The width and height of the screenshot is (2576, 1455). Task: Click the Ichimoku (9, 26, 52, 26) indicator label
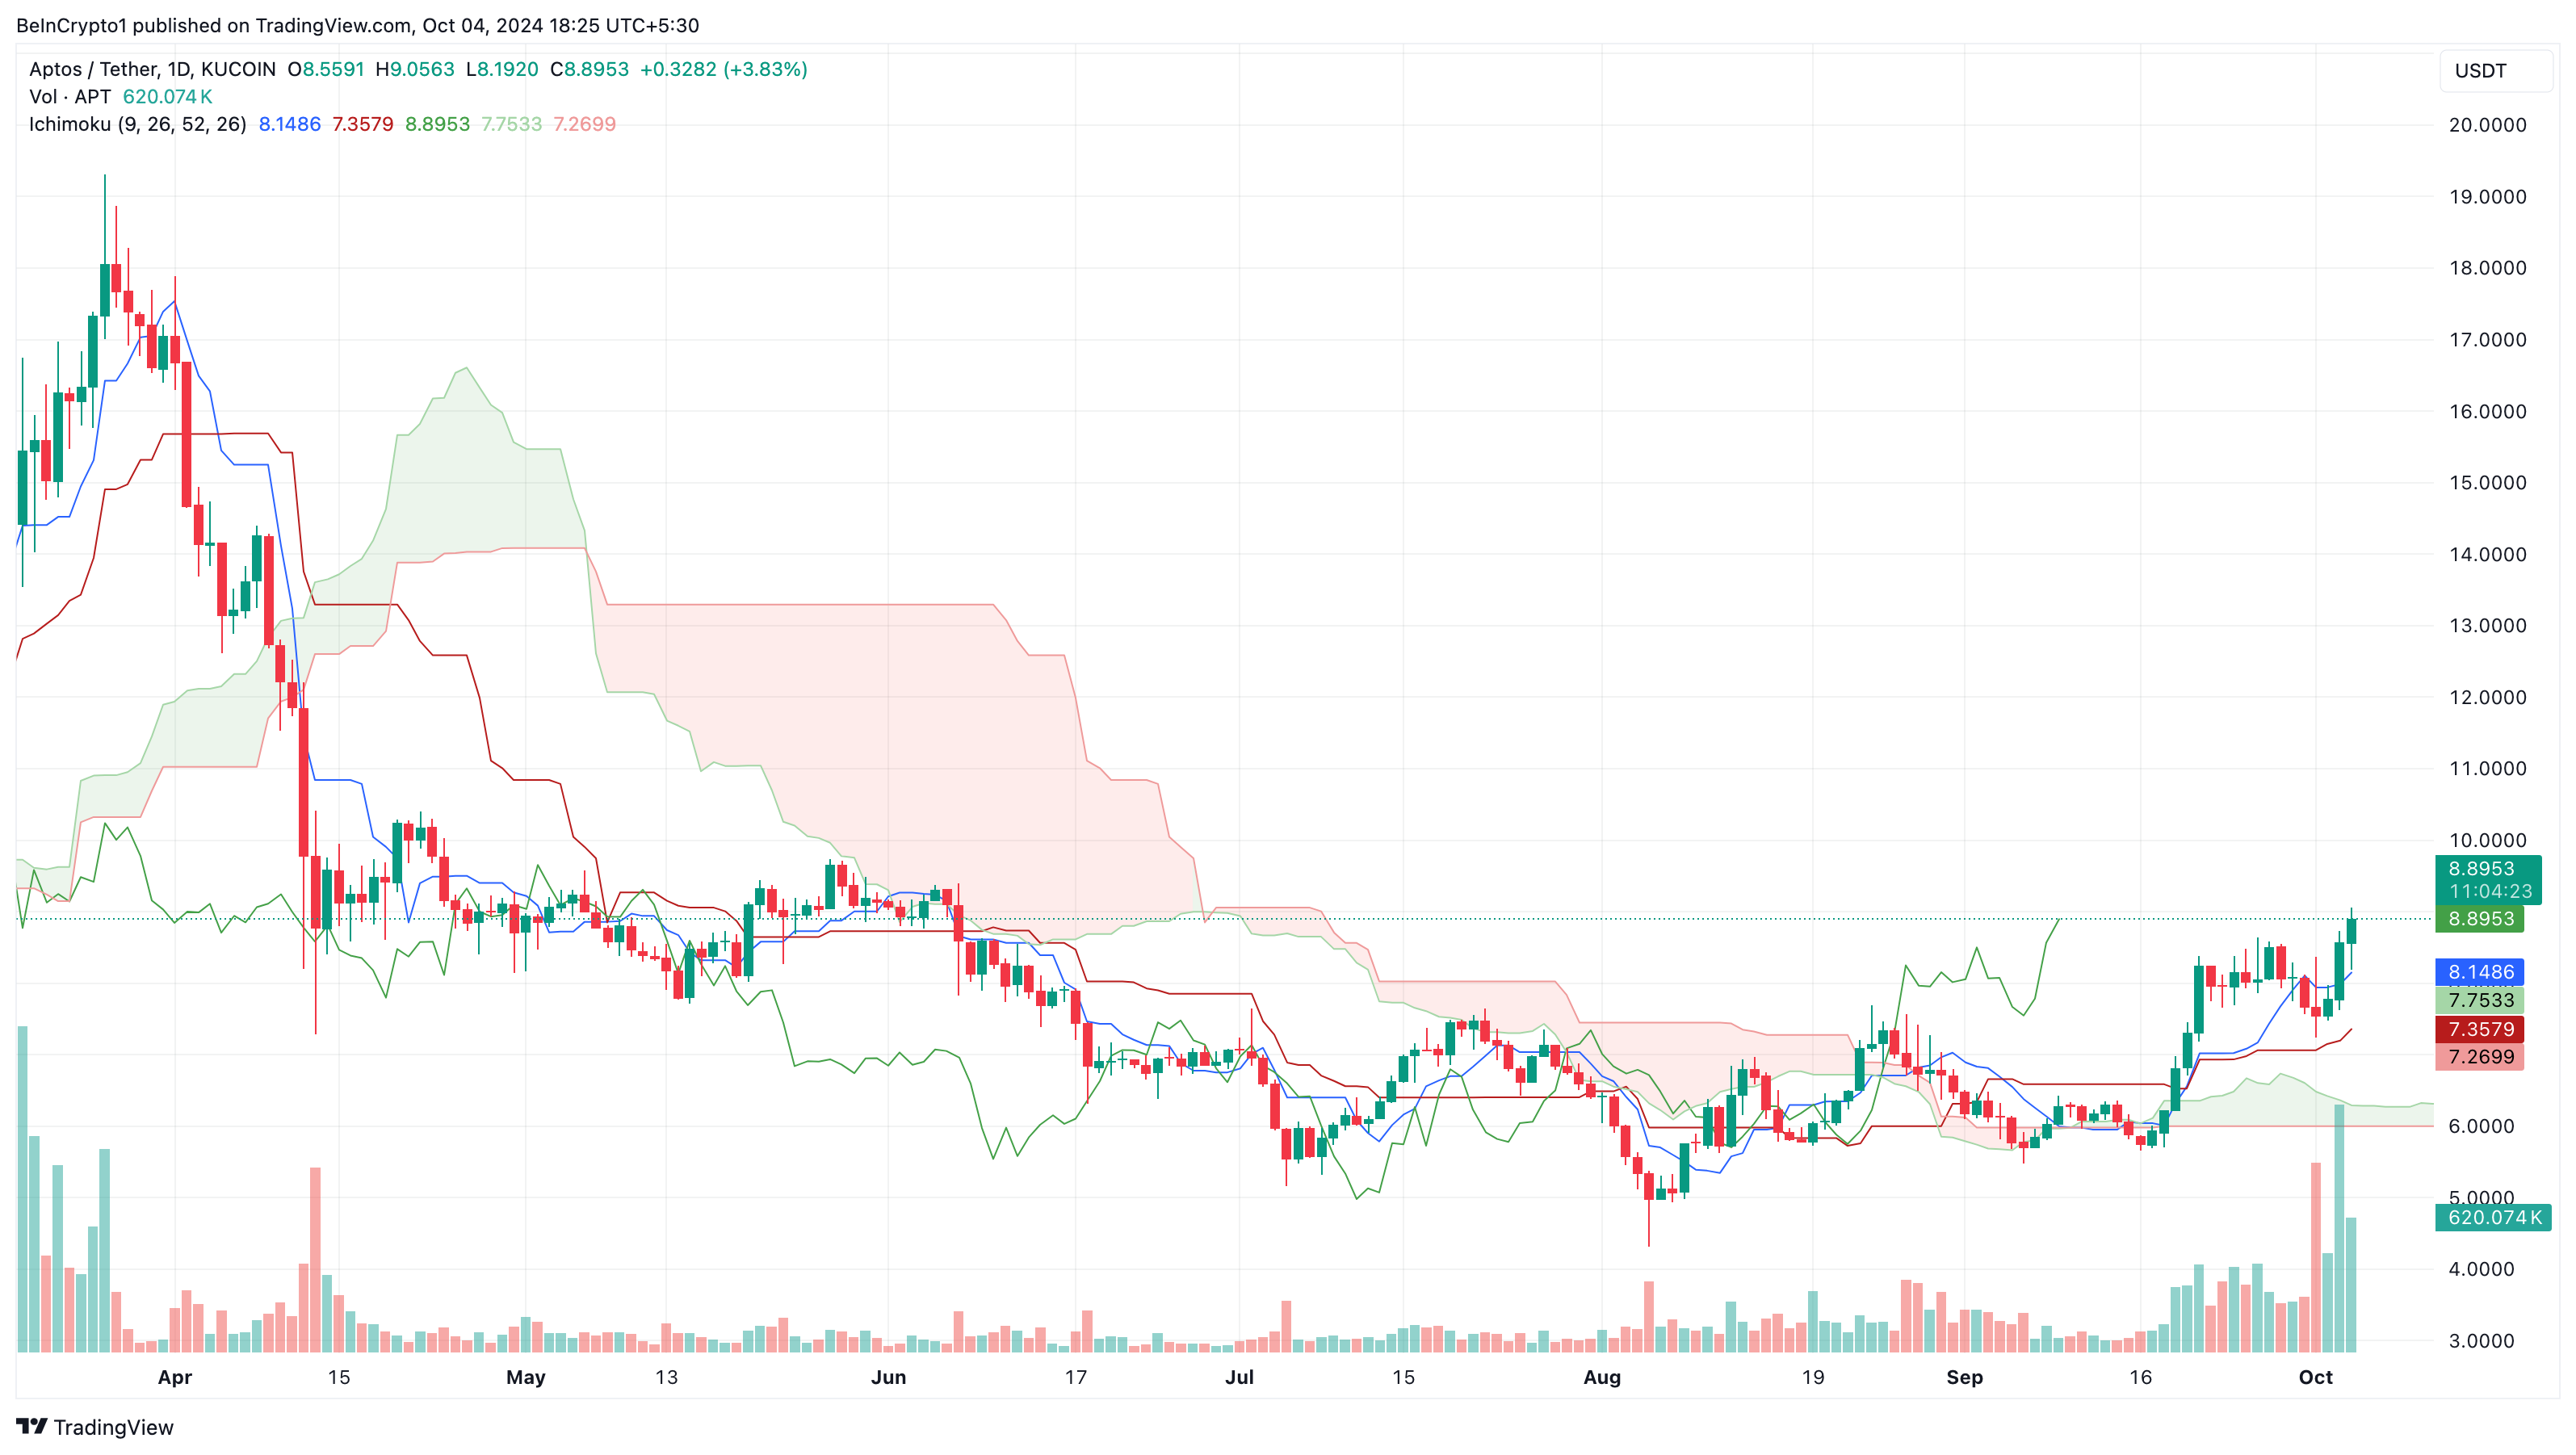pyautogui.click(x=137, y=124)
